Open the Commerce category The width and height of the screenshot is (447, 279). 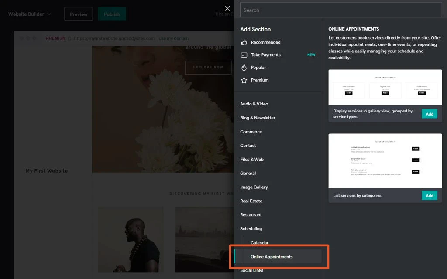(x=251, y=132)
